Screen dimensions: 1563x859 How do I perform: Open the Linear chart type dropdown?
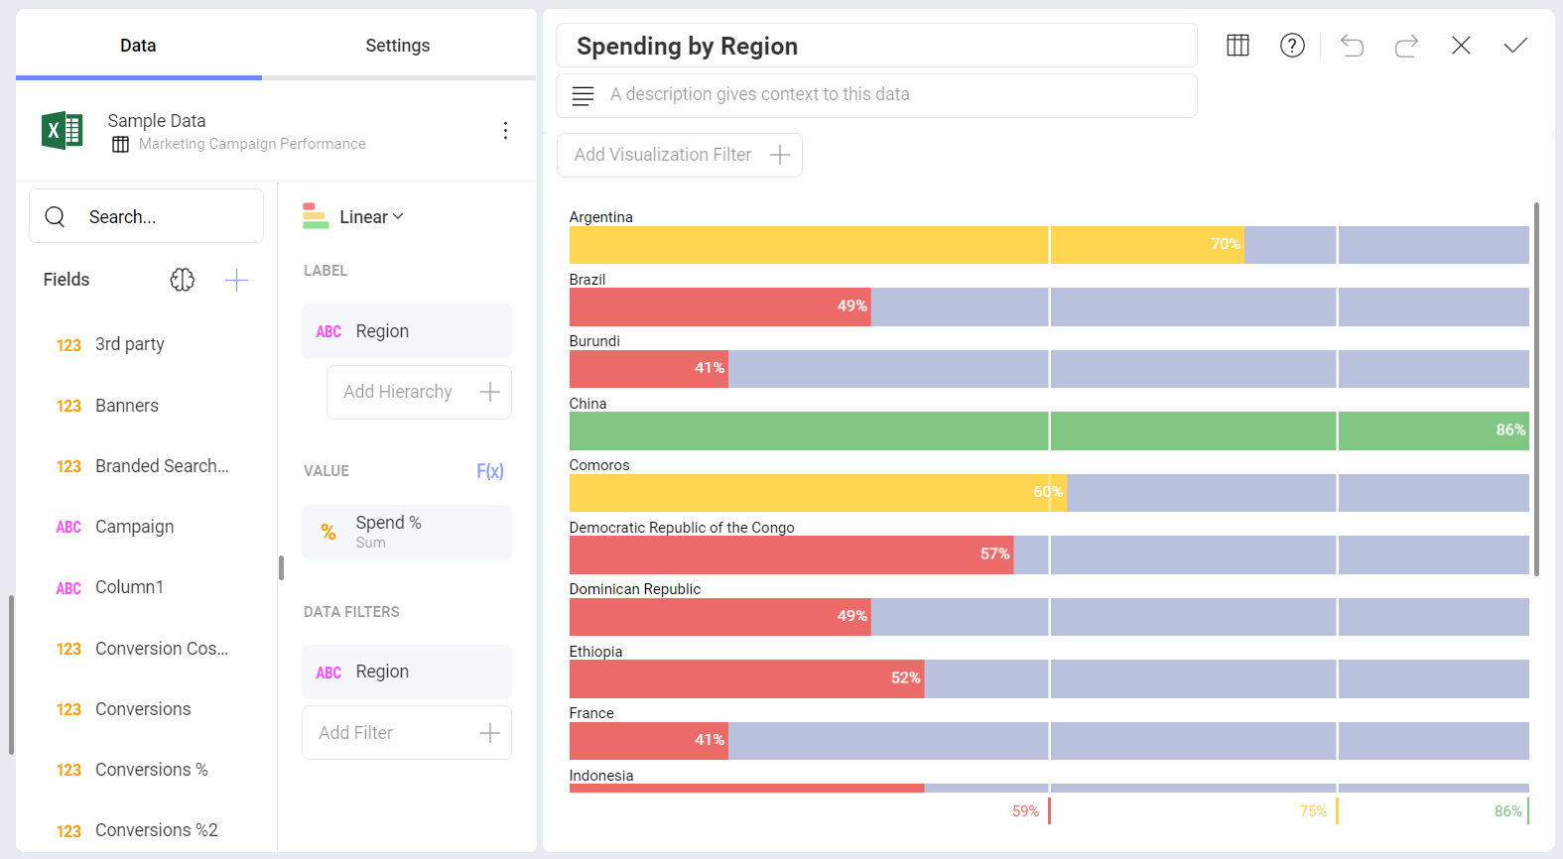(363, 216)
